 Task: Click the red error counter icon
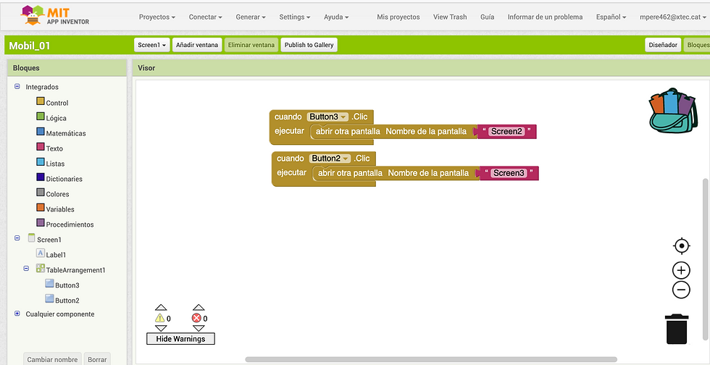pos(196,318)
